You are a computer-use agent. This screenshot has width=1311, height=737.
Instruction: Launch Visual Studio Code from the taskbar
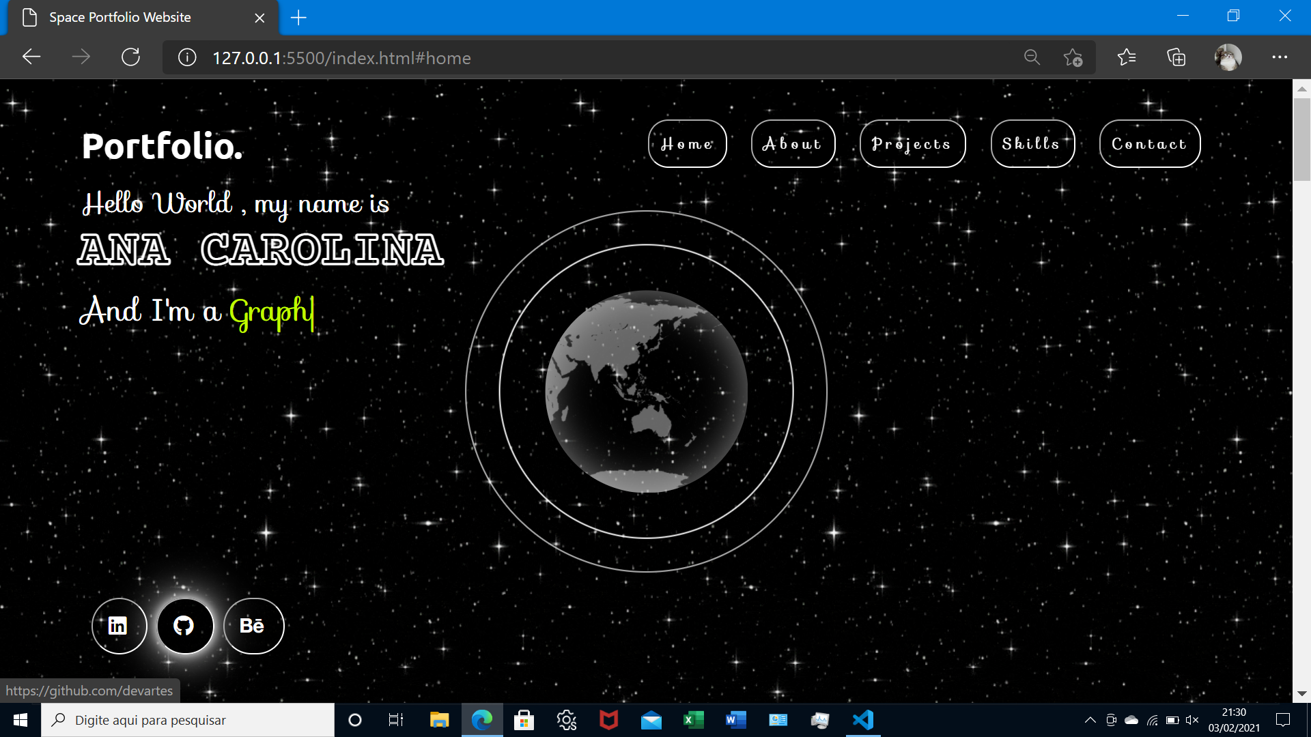pos(863,719)
